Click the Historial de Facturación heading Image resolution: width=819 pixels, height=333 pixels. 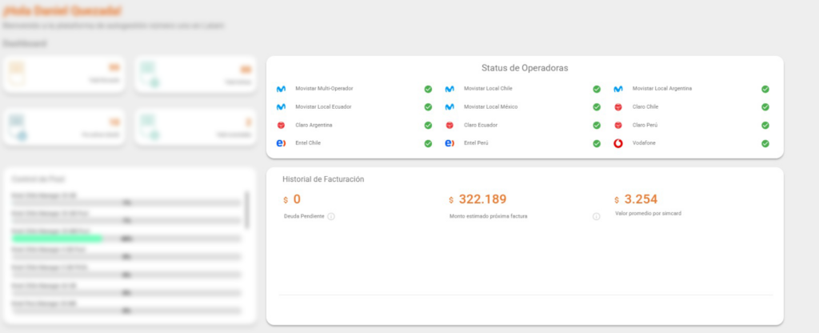(x=323, y=179)
